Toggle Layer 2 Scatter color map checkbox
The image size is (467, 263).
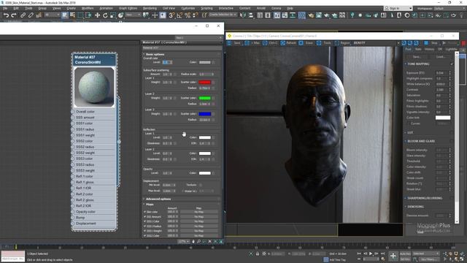click(x=213, y=98)
